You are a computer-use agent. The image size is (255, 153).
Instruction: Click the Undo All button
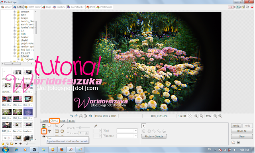(x=242, y=131)
